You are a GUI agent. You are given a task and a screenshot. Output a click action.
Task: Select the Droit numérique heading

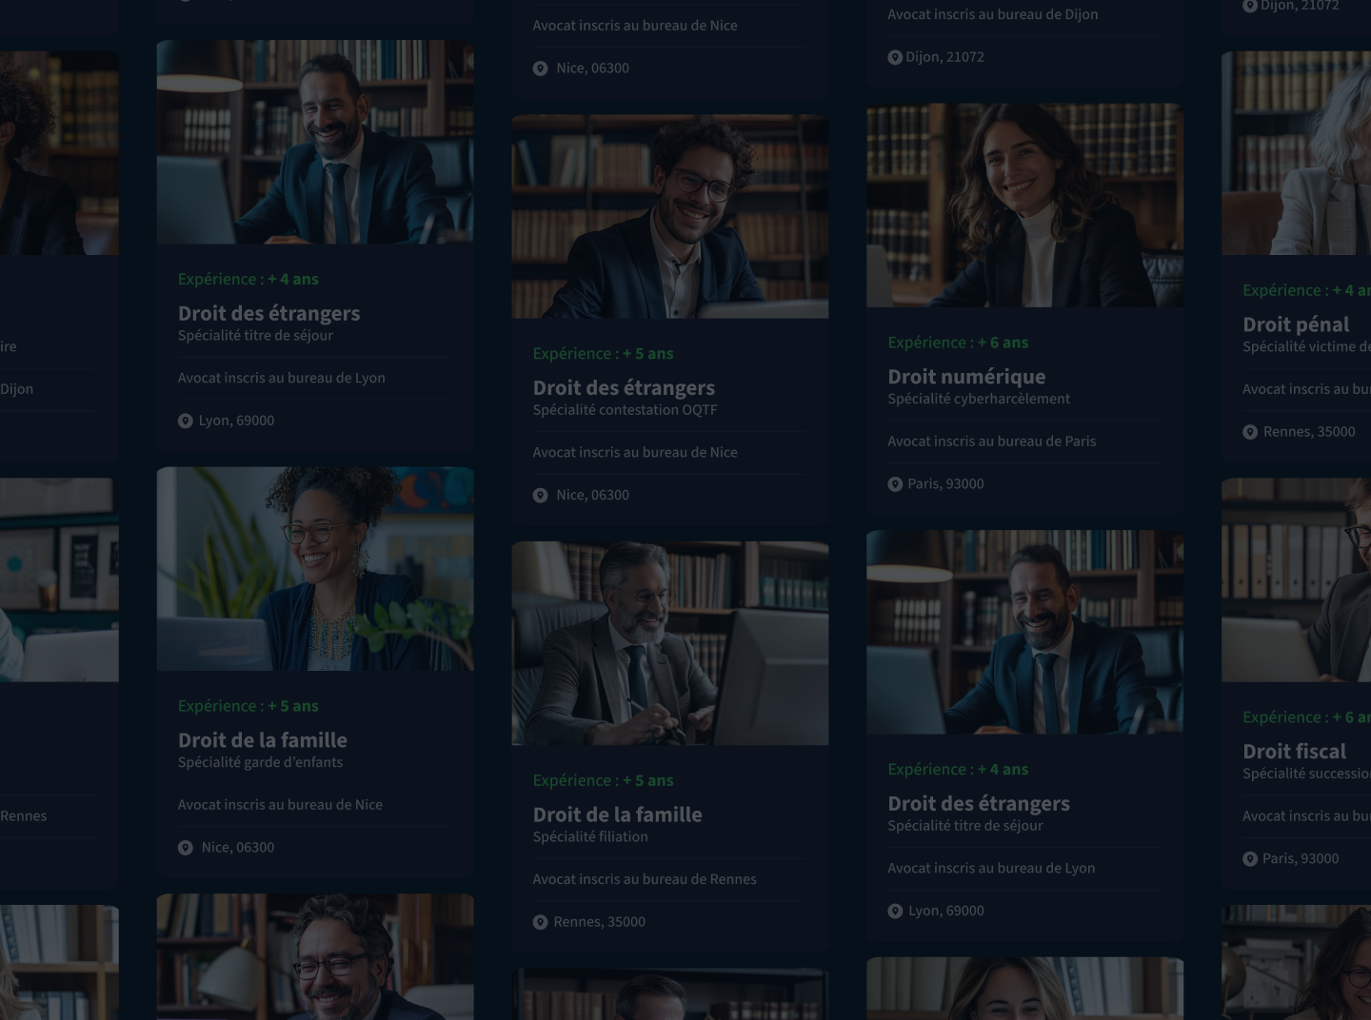pyautogui.click(x=966, y=377)
